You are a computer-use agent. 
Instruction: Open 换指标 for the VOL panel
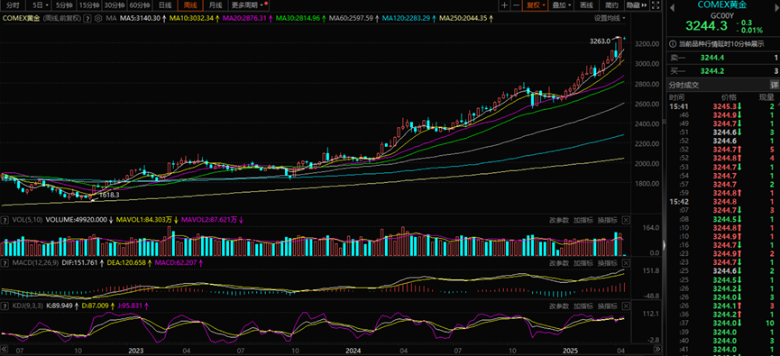pyautogui.click(x=607, y=220)
